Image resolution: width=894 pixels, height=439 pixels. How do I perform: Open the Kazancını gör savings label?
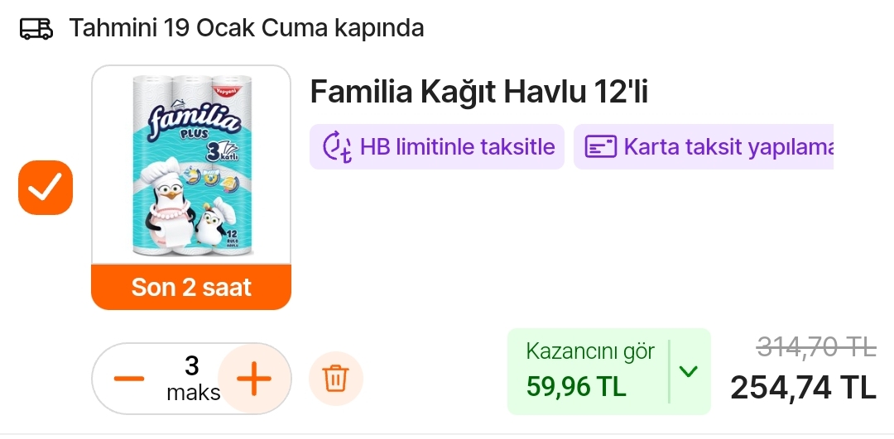[590, 351]
